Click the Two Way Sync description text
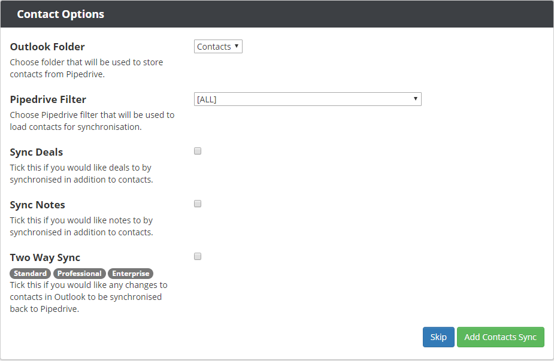Viewport: 554px width, 361px height. coord(89,297)
